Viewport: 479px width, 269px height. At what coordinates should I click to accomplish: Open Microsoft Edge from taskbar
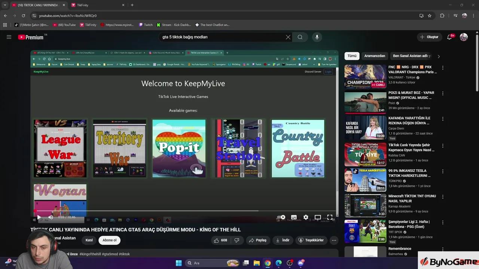coord(279,263)
